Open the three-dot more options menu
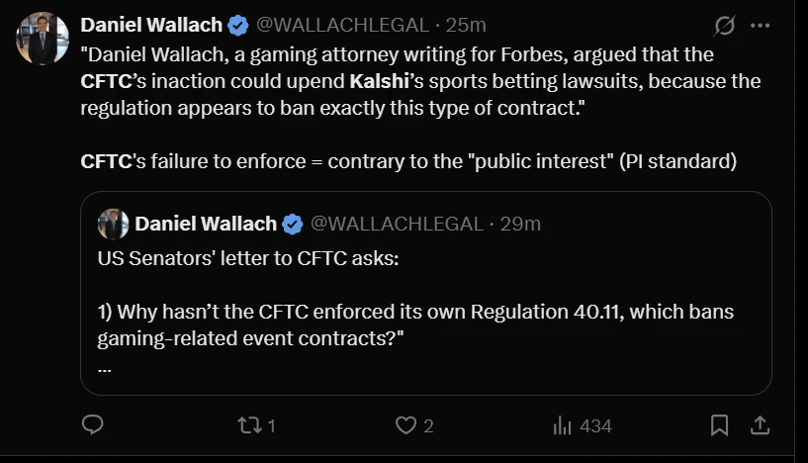Image resolution: width=808 pixels, height=463 pixels. tap(761, 25)
